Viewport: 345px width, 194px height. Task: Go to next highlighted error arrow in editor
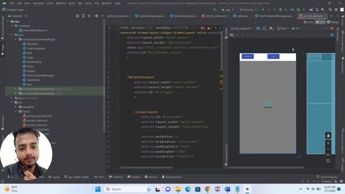coord(220,28)
